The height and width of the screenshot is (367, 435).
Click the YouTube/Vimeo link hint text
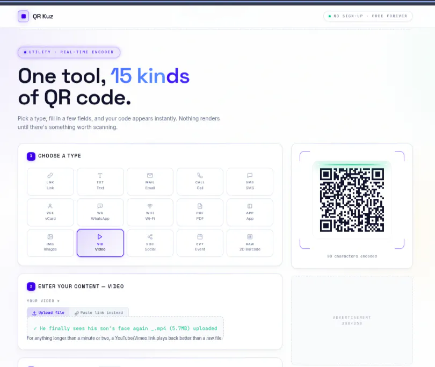[x=125, y=338]
